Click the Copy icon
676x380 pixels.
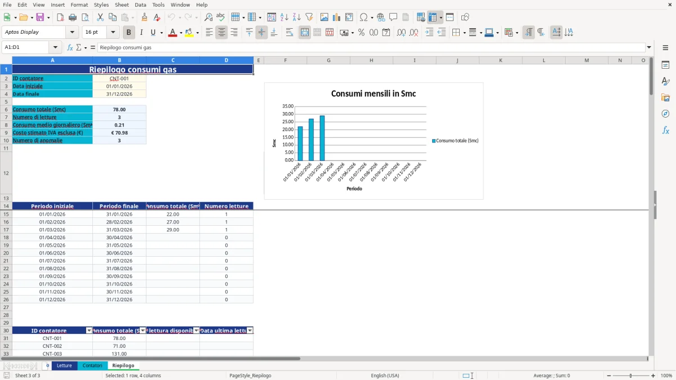(x=112, y=17)
